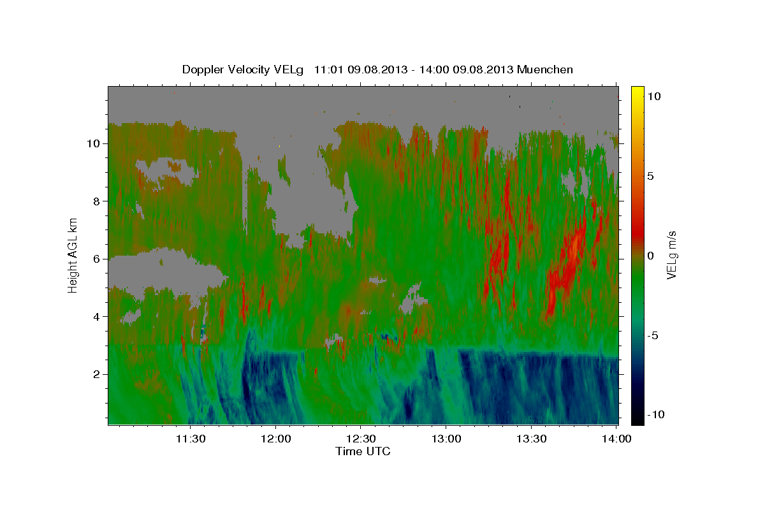Click the 12:30 time tick label

pyautogui.click(x=361, y=439)
